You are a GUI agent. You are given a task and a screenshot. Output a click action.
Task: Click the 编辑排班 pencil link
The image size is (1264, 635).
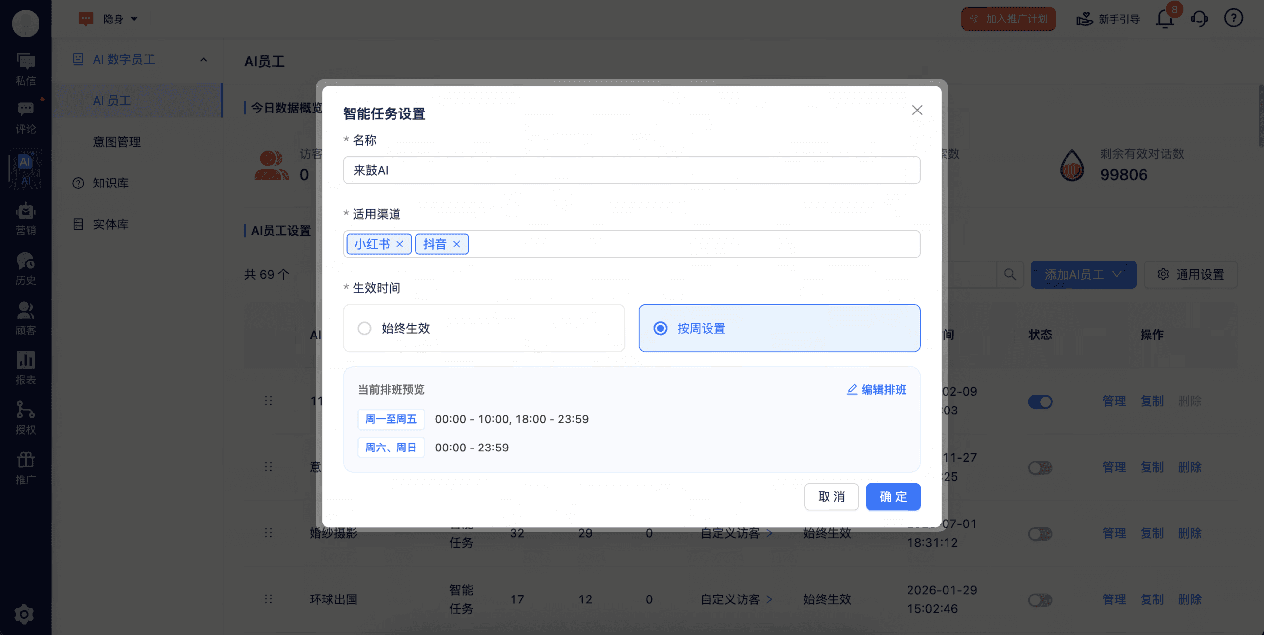(x=876, y=390)
